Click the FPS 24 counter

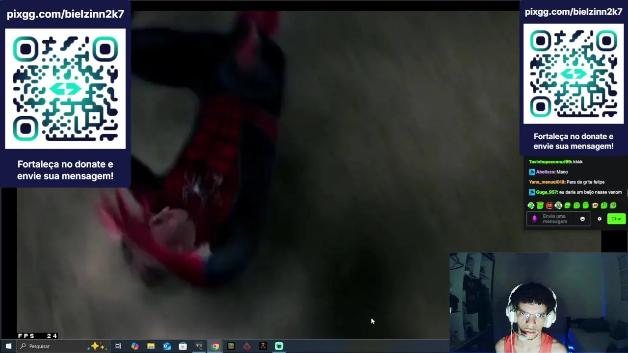(x=38, y=336)
